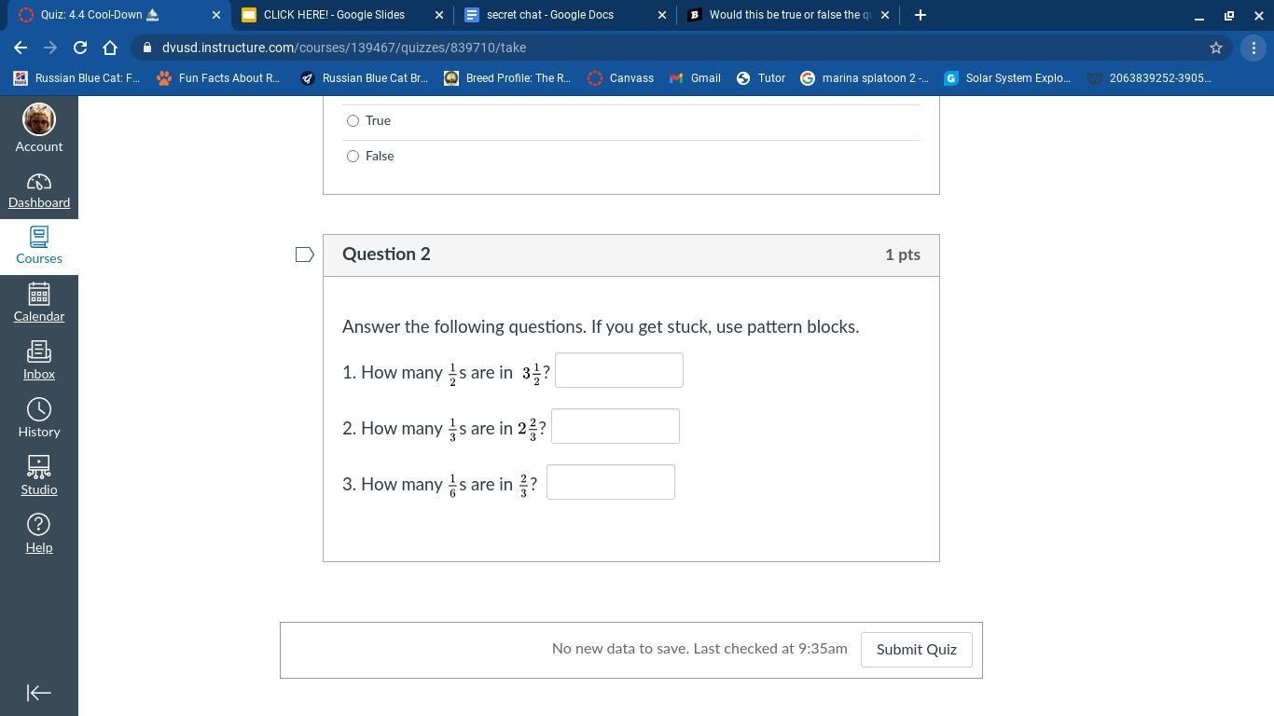Open the marina splatoon 2 bookmark

tap(865, 78)
